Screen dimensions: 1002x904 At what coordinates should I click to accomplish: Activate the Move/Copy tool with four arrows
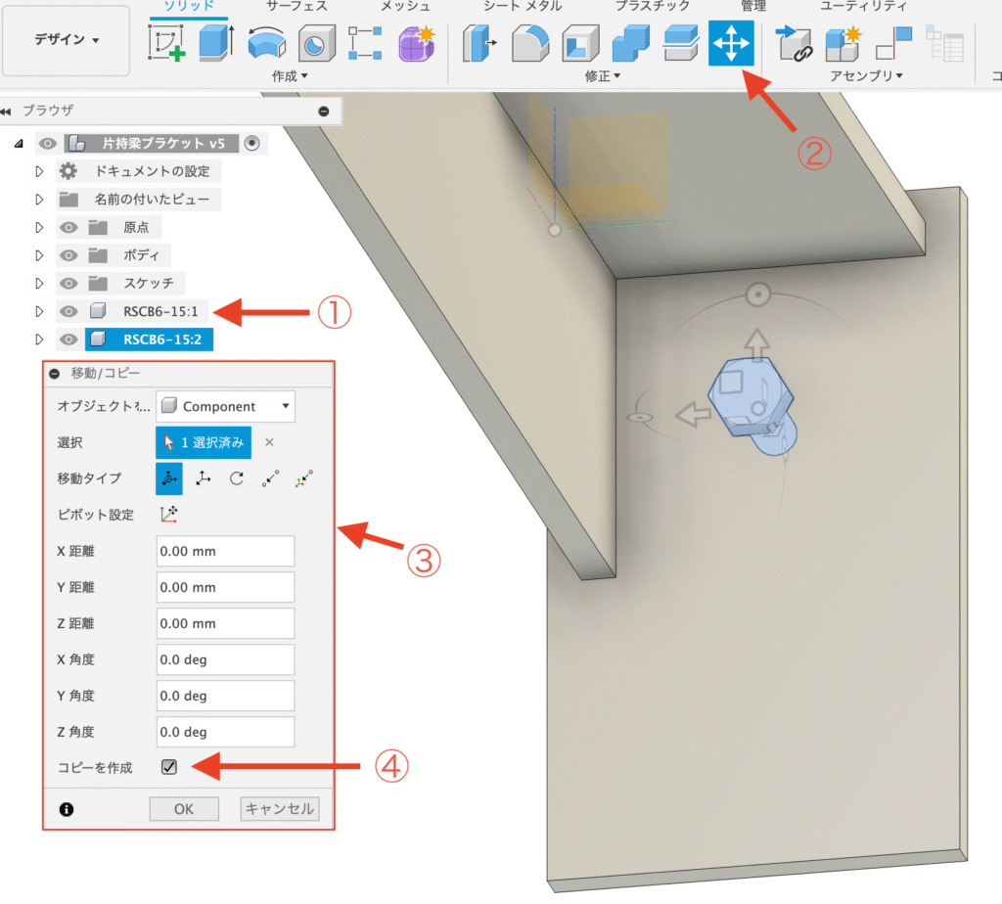click(x=730, y=42)
